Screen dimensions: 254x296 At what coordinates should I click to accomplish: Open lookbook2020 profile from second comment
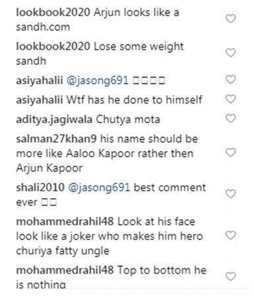(x=53, y=47)
